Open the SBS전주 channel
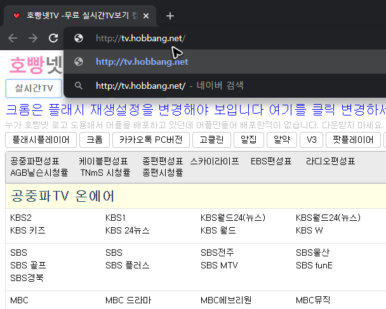The image size is (386, 309). (217, 253)
